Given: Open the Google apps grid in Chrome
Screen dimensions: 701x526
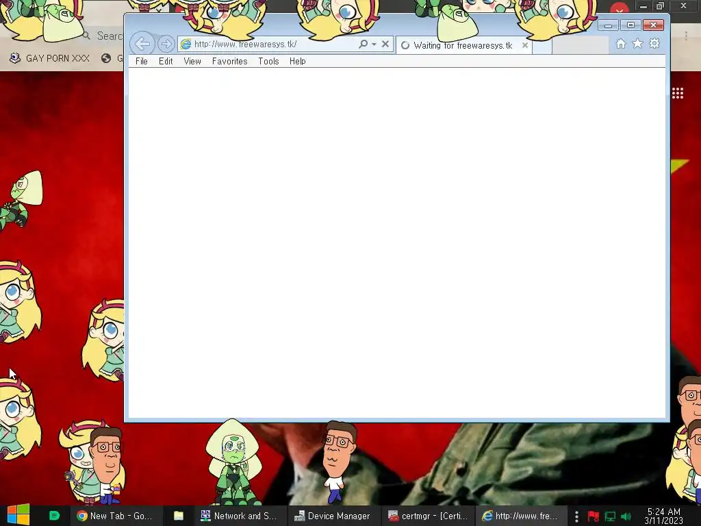Looking at the screenshot, I should [677, 93].
